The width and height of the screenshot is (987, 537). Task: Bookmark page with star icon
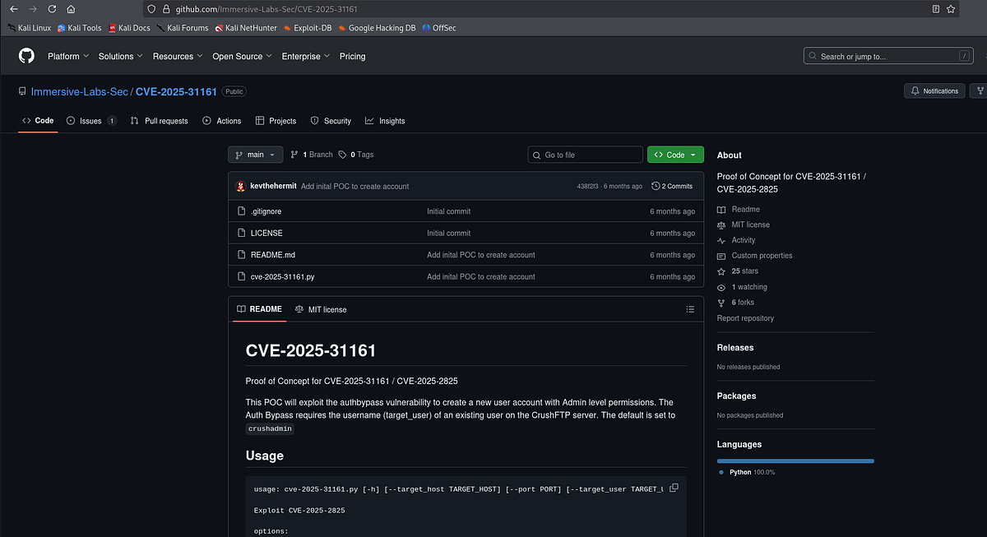point(952,9)
